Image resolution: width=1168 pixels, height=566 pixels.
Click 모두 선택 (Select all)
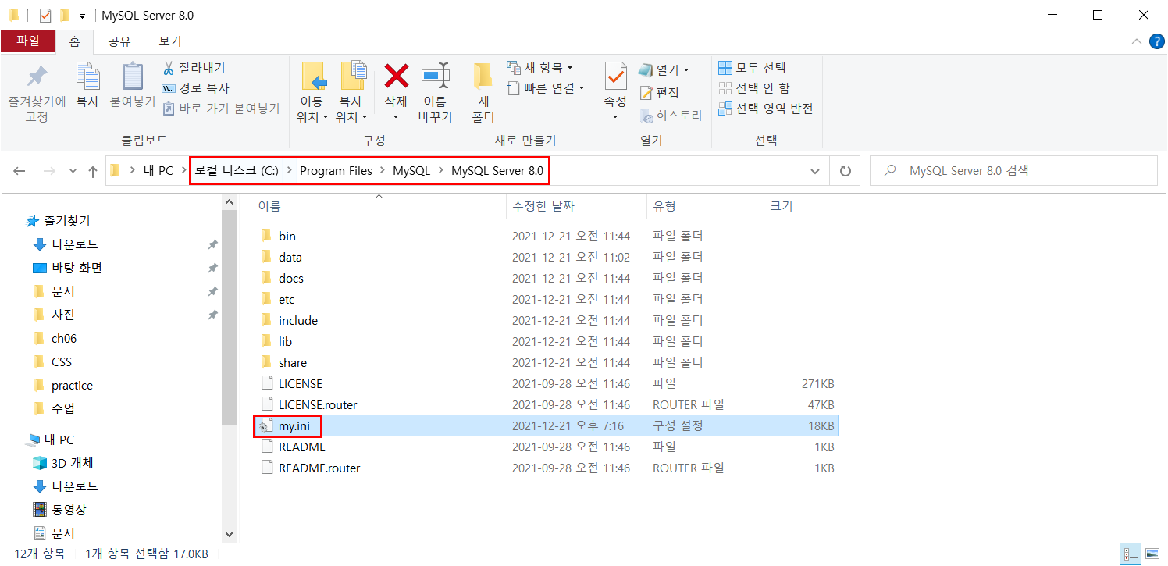point(753,68)
